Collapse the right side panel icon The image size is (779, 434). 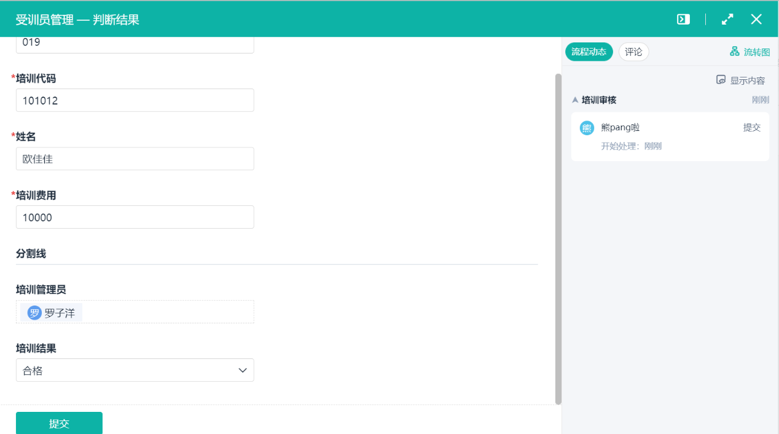[x=683, y=19]
